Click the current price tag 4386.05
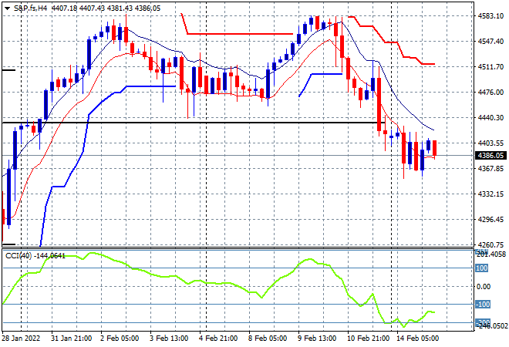This screenshot has width=509, height=347. 490,156
